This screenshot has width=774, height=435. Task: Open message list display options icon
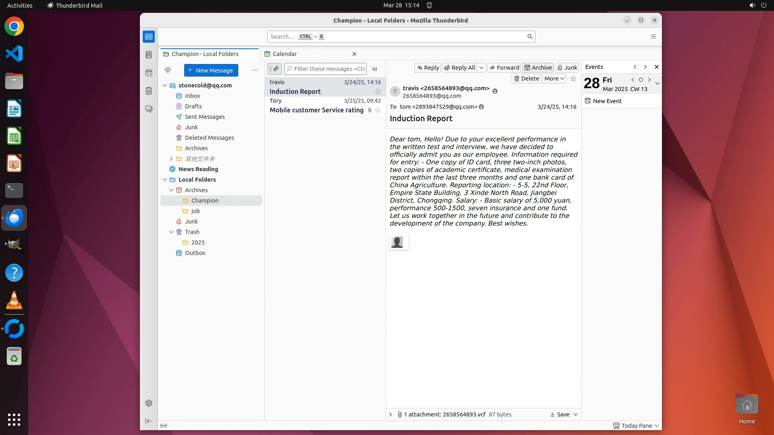375,69
